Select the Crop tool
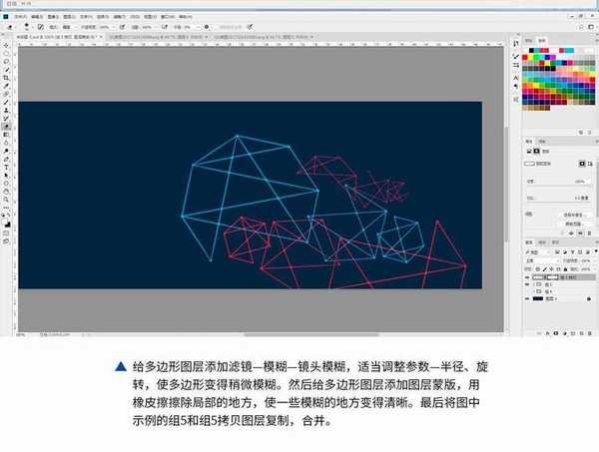Screen dimensions: 599x452 click(7, 77)
